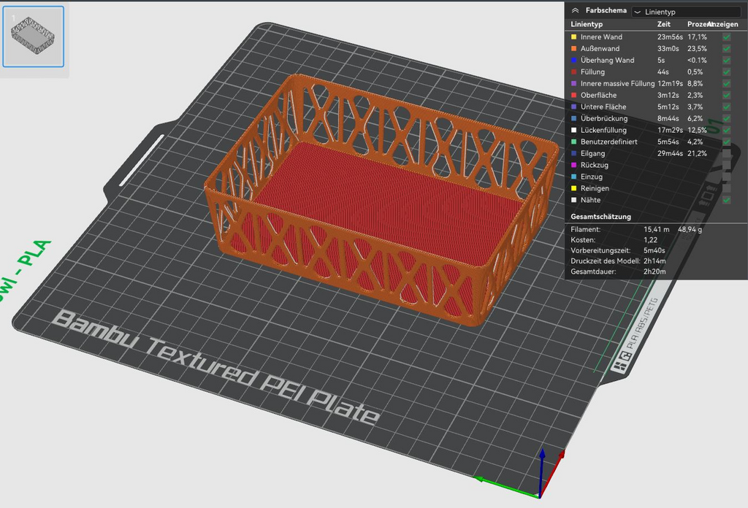Show Rückzug points via checkbox

tap(727, 165)
